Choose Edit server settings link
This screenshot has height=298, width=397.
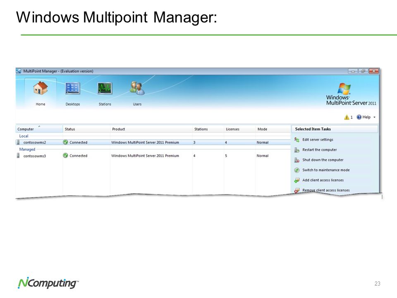point(318,139)
